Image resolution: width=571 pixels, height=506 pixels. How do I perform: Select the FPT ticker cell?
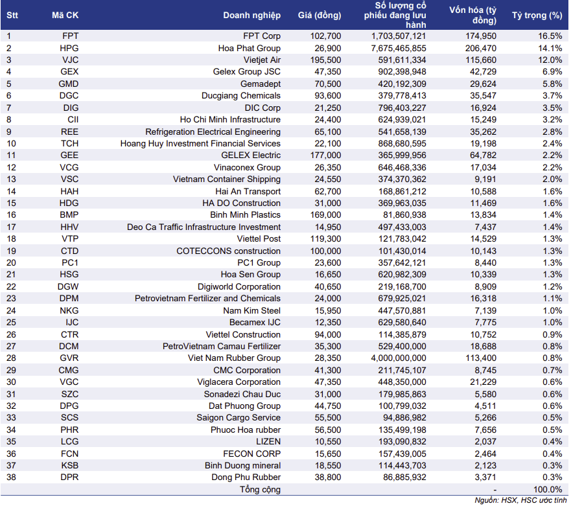pyautogui.click(x=69, y=36)
